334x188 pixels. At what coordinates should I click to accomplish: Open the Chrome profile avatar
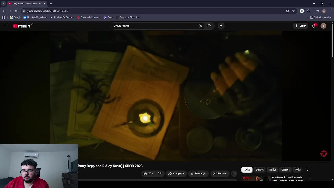pos(324,11)
